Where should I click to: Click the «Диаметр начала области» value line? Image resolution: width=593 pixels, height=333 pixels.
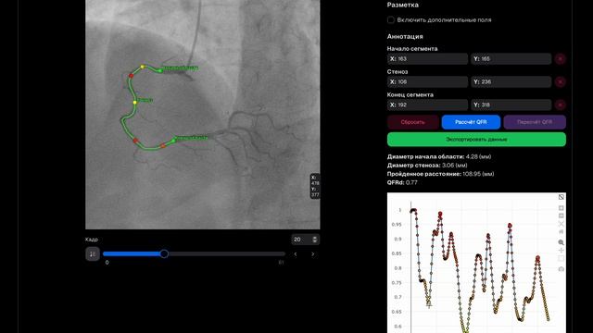[x=439, y=156]
